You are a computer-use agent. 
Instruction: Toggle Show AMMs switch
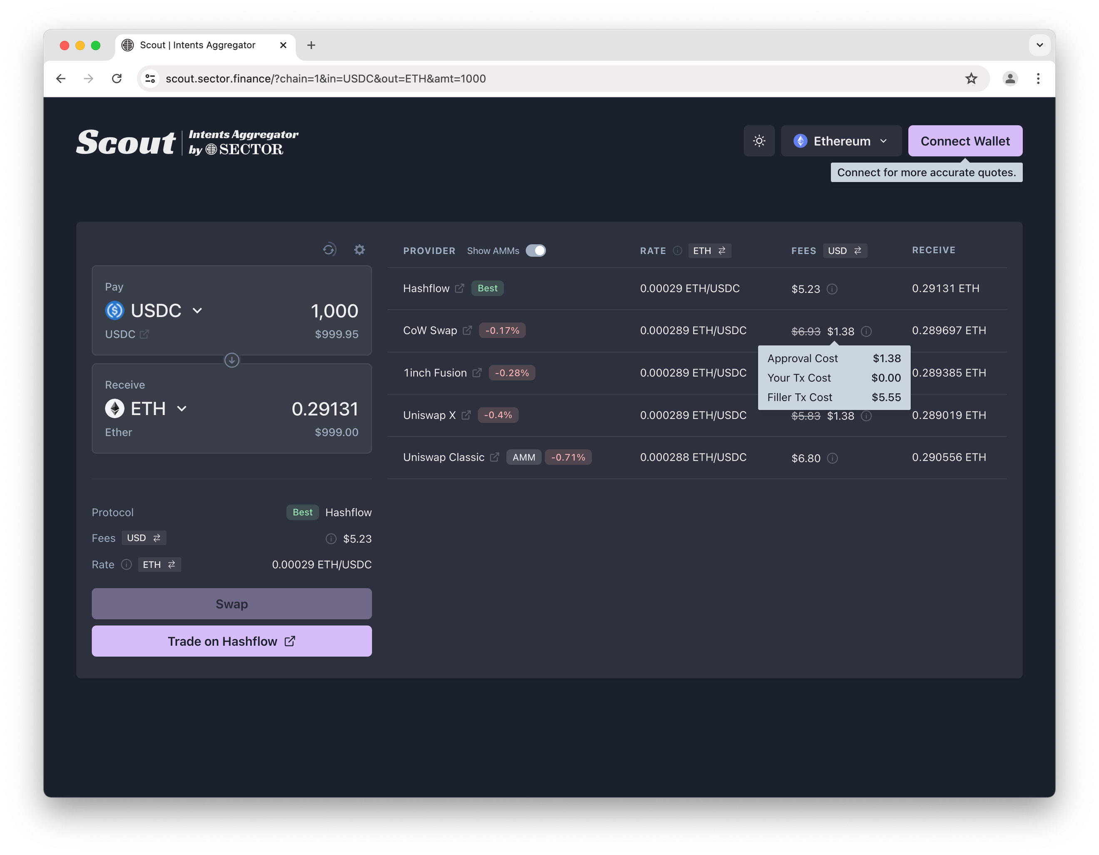[535, 250]
